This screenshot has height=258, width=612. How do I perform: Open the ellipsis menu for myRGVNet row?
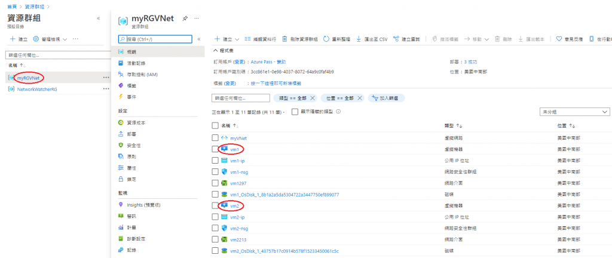[106, 78]
